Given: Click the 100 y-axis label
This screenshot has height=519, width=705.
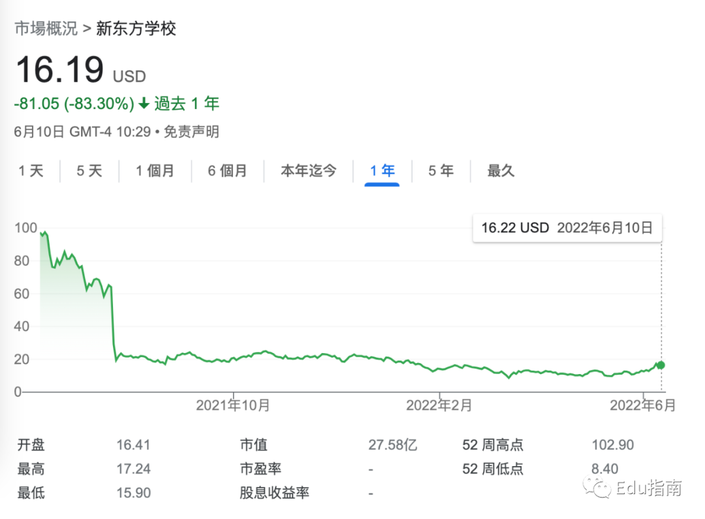Looking at the screenshot, I should 25,228.
